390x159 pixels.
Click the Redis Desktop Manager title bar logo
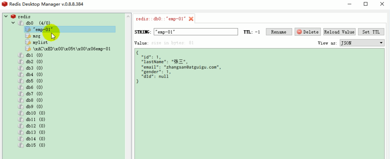click(4, 4)
